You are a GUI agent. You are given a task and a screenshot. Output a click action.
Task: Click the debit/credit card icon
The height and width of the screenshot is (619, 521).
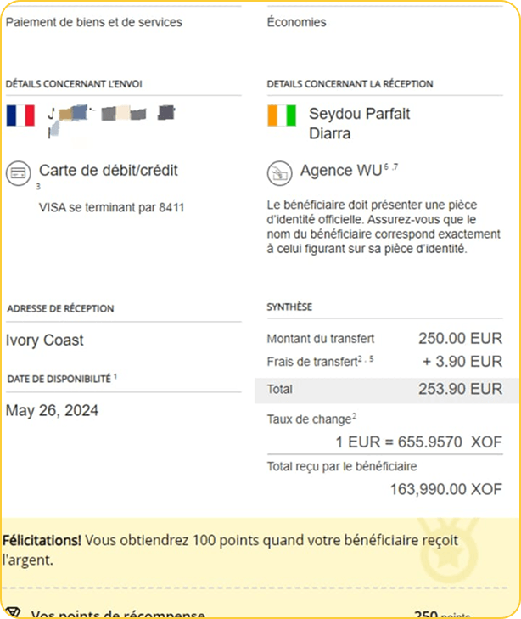19,172
